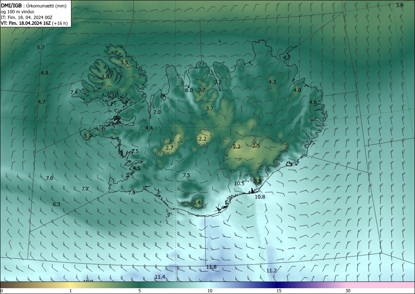
Task: Click the 10.8 value label
Action: click(x=260, y=197)
